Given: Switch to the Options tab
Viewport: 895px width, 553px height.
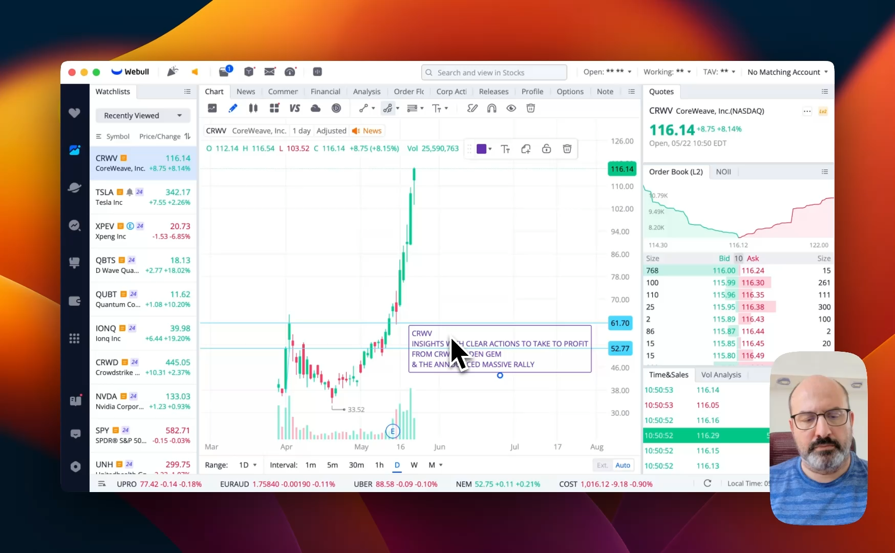Looking at the screenshot, I should point(570,91).
